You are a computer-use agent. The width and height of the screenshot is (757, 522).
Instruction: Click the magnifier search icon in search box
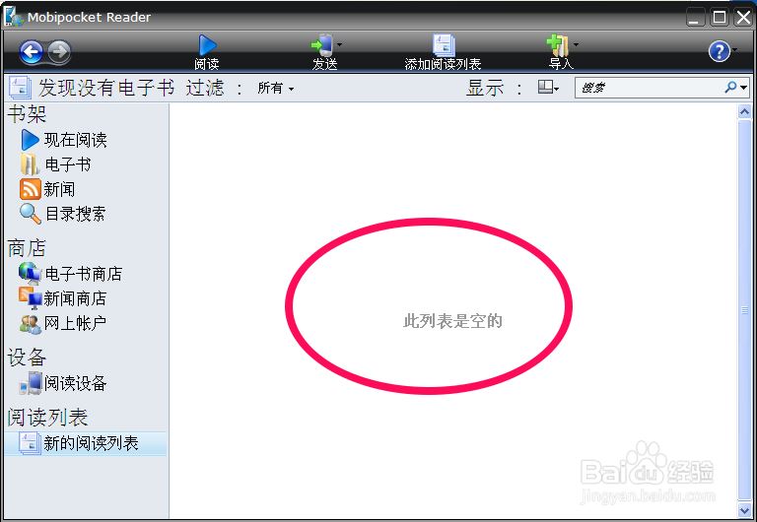730,88
